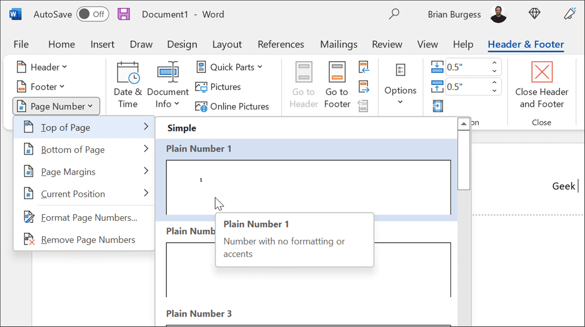This screenshot has width=585, height=327.
Task: Insert the Date & Time into the header
Action: coord(127,82)
